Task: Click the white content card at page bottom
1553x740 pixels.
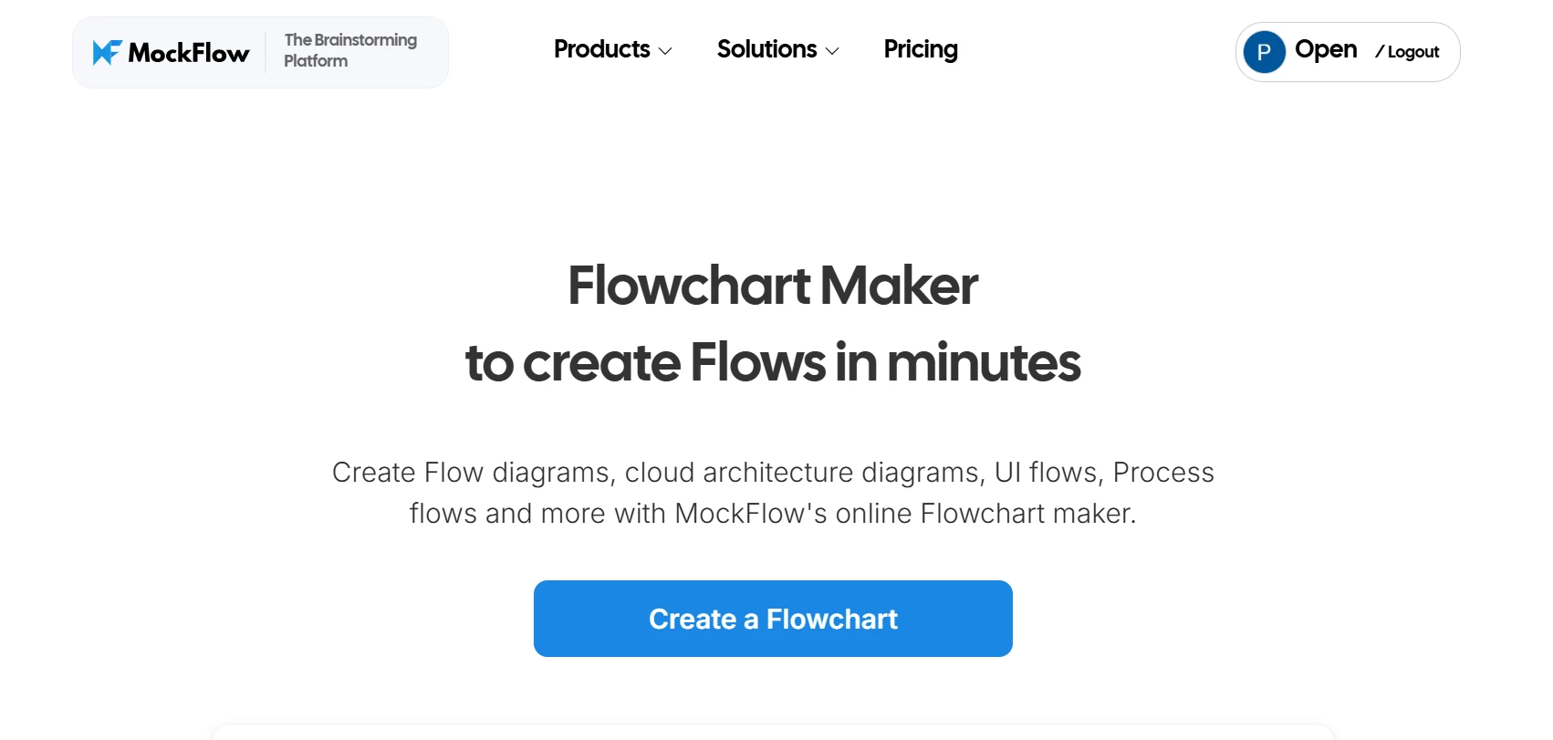Action: tap(772, 735)
